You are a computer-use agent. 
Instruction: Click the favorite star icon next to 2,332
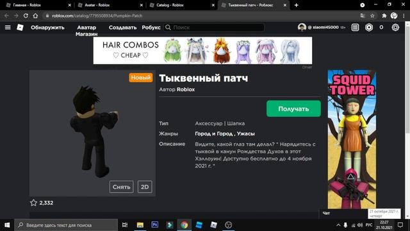(x=33, y=203)
